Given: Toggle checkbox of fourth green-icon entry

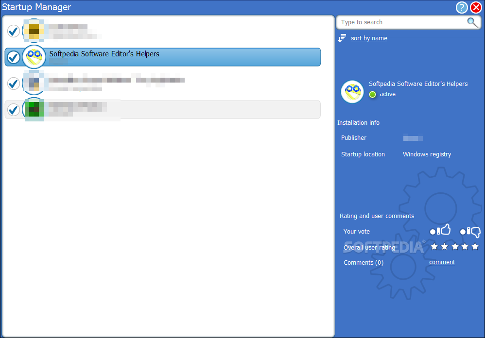Looking at the screenshot, I should click(14, 110).
